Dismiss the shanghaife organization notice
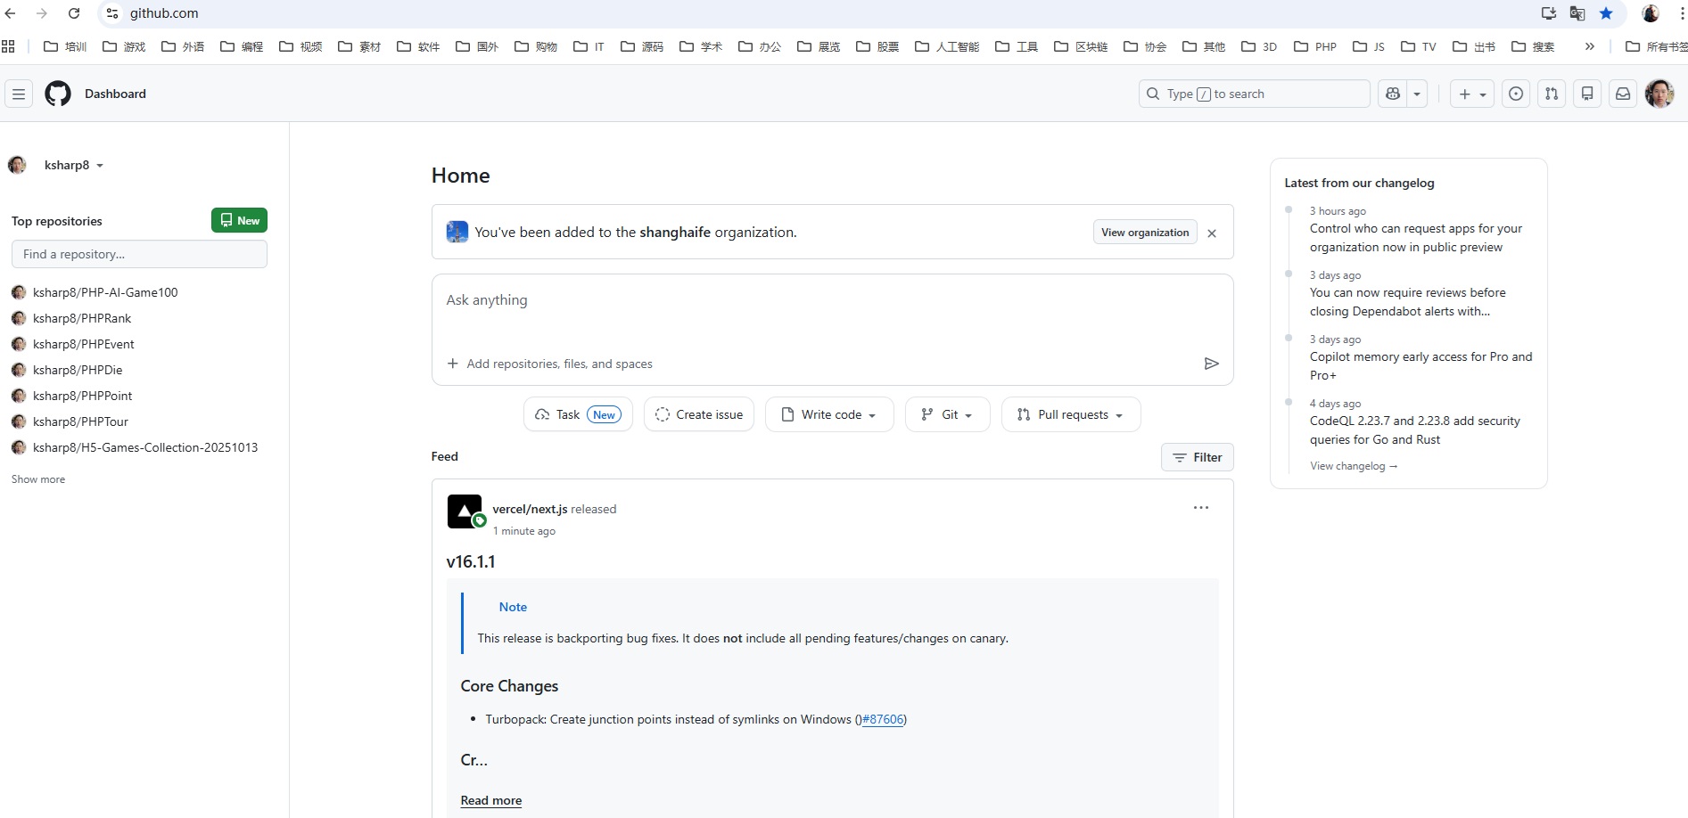Image resolution: width=1688 pixels, height=818 pixels. point(1212,233)
